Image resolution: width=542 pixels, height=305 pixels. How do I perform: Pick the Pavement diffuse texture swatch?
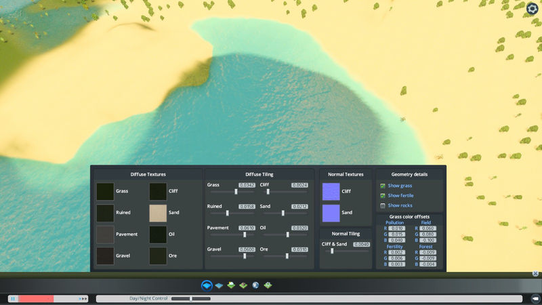(105, 235)
